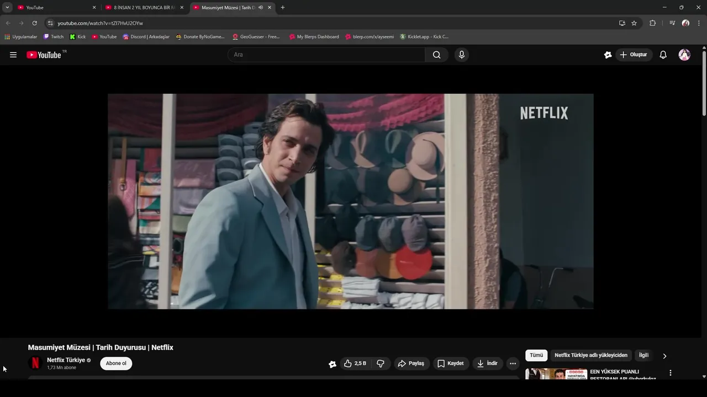Open the notifications bell
Viewport: 707px width, 397px height.
[x=663, y=55]
